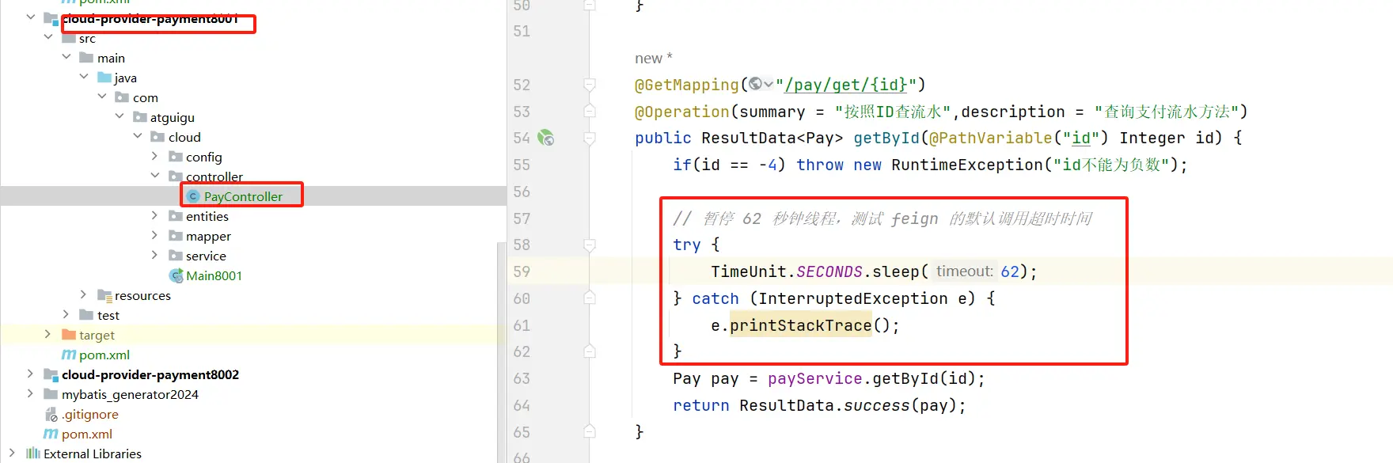1393x463 pixels.
Task: Expand the cloud-provider-payment8002 module
Action: coord(30,374)
